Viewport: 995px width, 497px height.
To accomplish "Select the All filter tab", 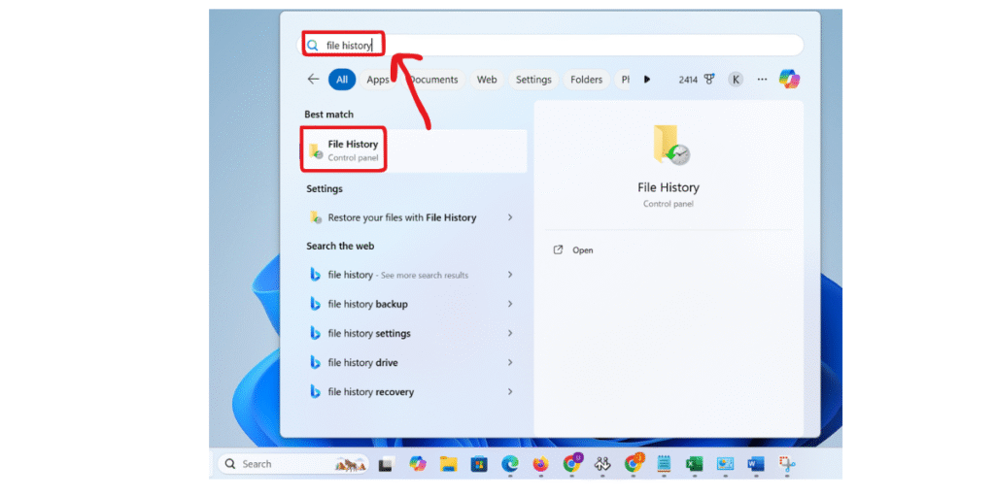I will click(x=342, y=80).
